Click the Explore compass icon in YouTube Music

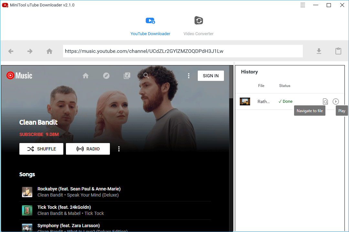click(106, 75)
